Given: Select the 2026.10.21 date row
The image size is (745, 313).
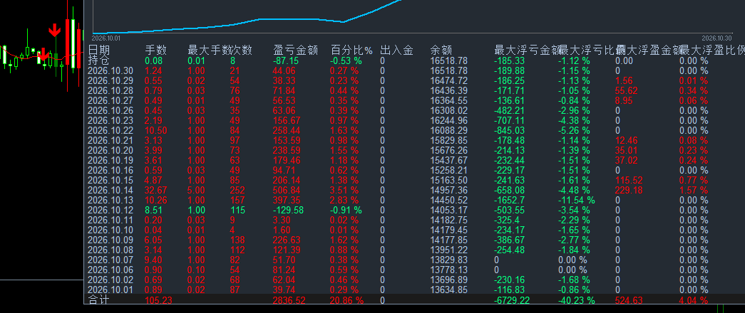Looking at the screenshot, I should pos(111,140).
